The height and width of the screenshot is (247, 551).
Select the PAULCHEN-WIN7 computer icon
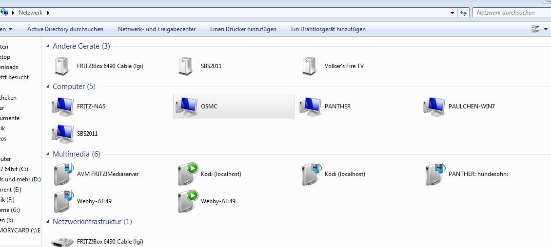[x=434, y=106]
